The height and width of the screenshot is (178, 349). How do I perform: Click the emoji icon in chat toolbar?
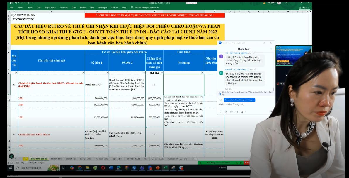coord(226,112)
